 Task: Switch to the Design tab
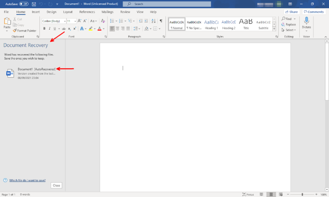coord(51,12)
